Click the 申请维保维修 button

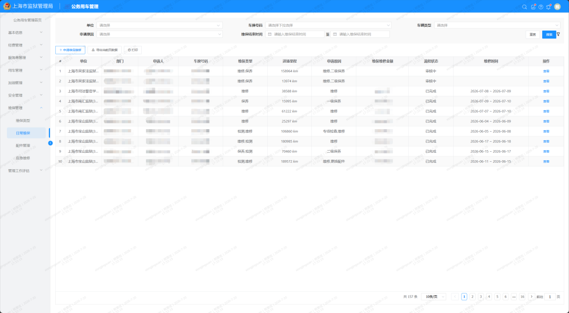(71, 50)
